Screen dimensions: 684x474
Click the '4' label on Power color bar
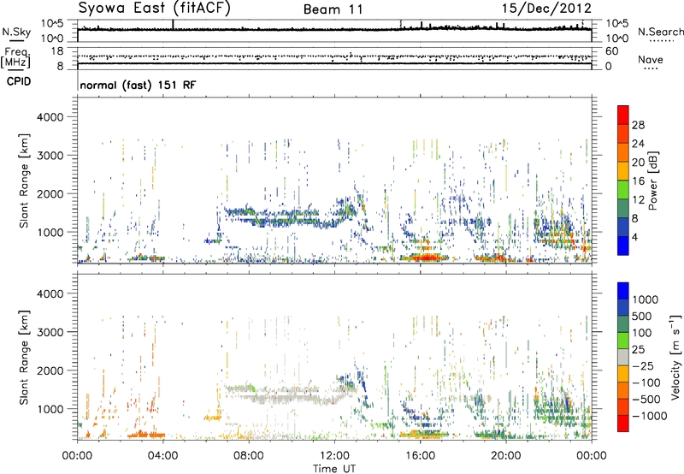coord(634,238)
